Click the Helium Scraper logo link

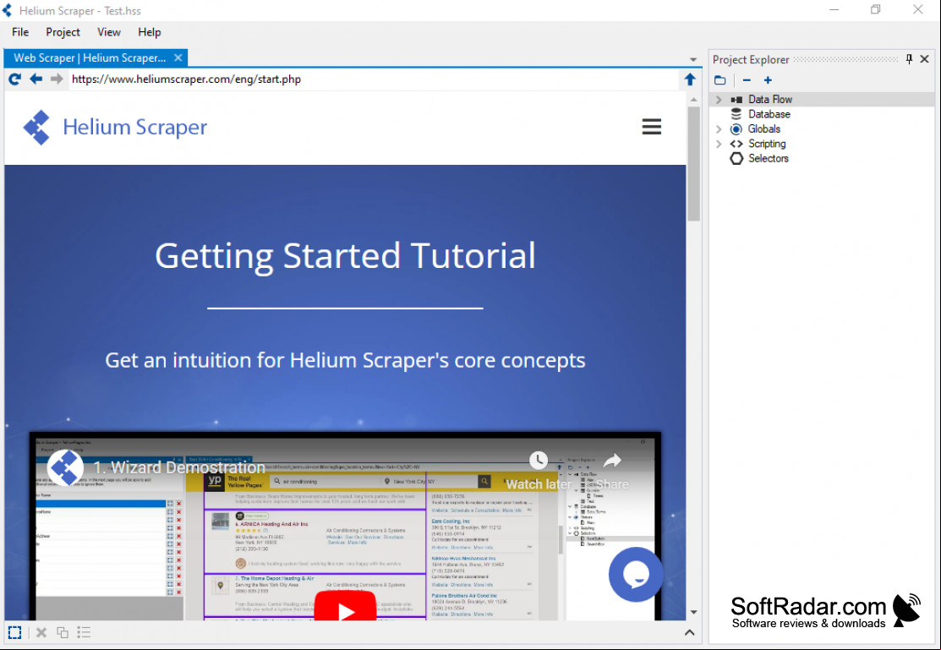(x=115, y=128)
